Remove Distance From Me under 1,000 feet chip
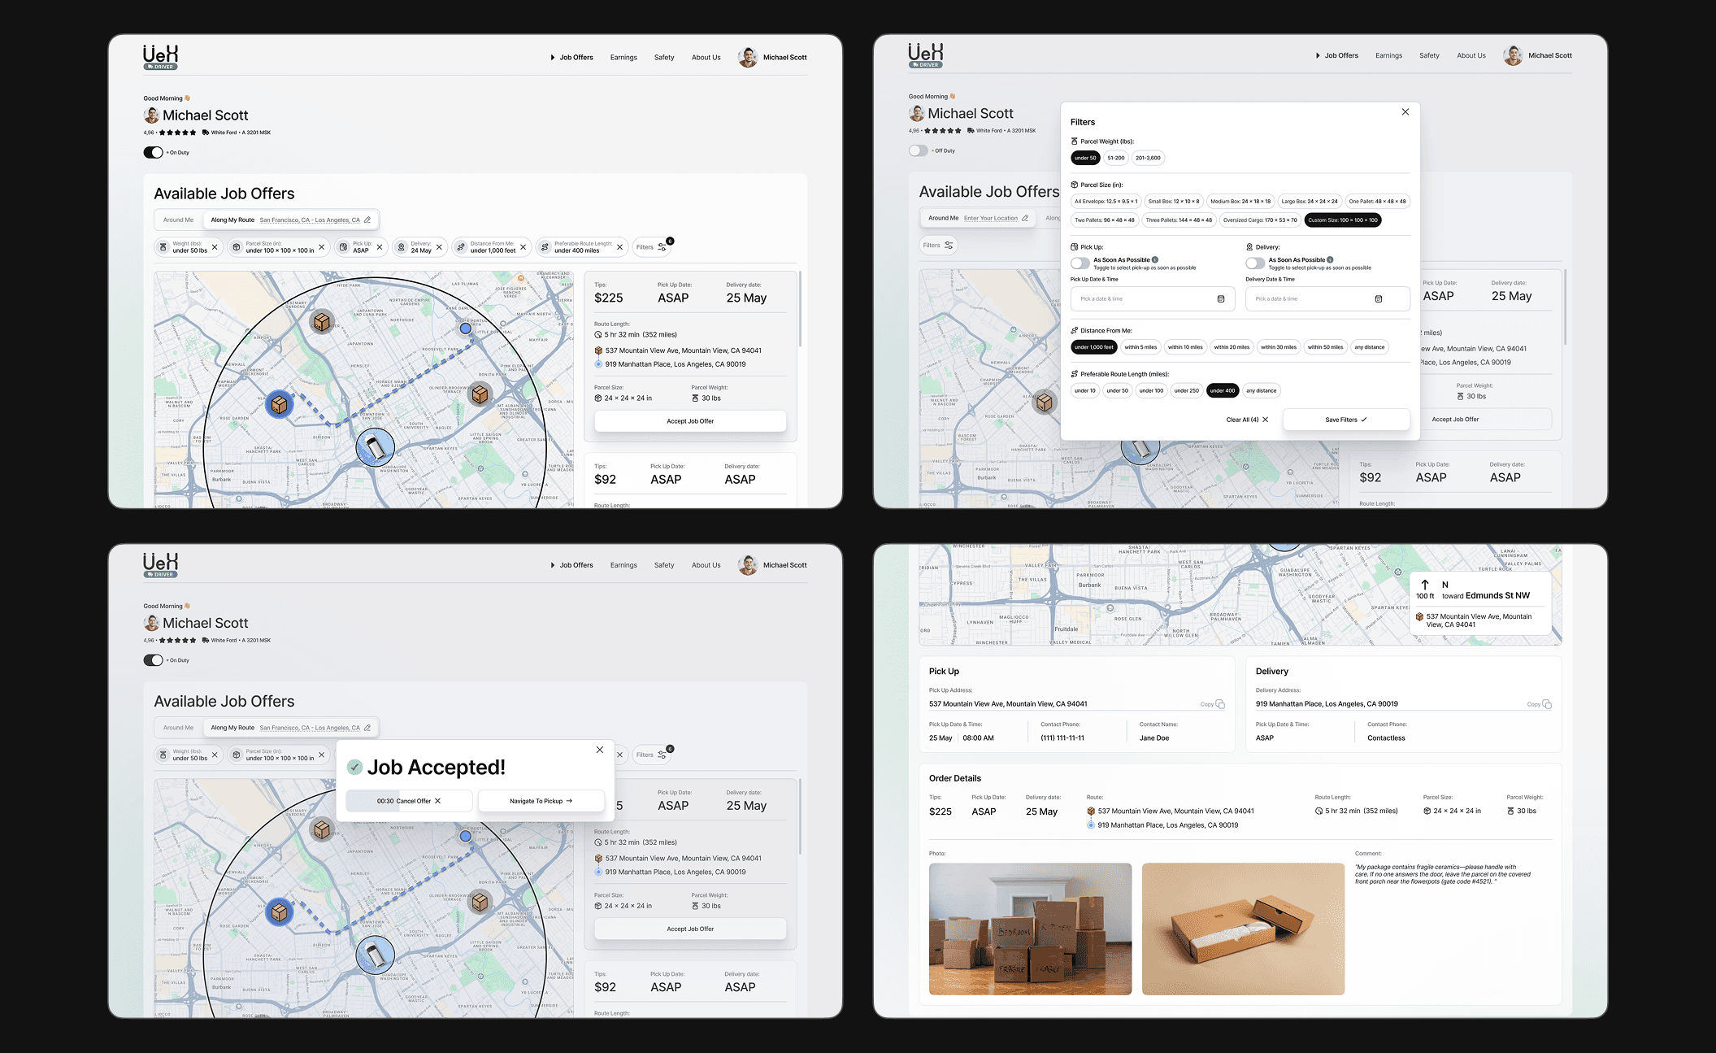Screen dimensions: 1716x1053 coord(523,247)
